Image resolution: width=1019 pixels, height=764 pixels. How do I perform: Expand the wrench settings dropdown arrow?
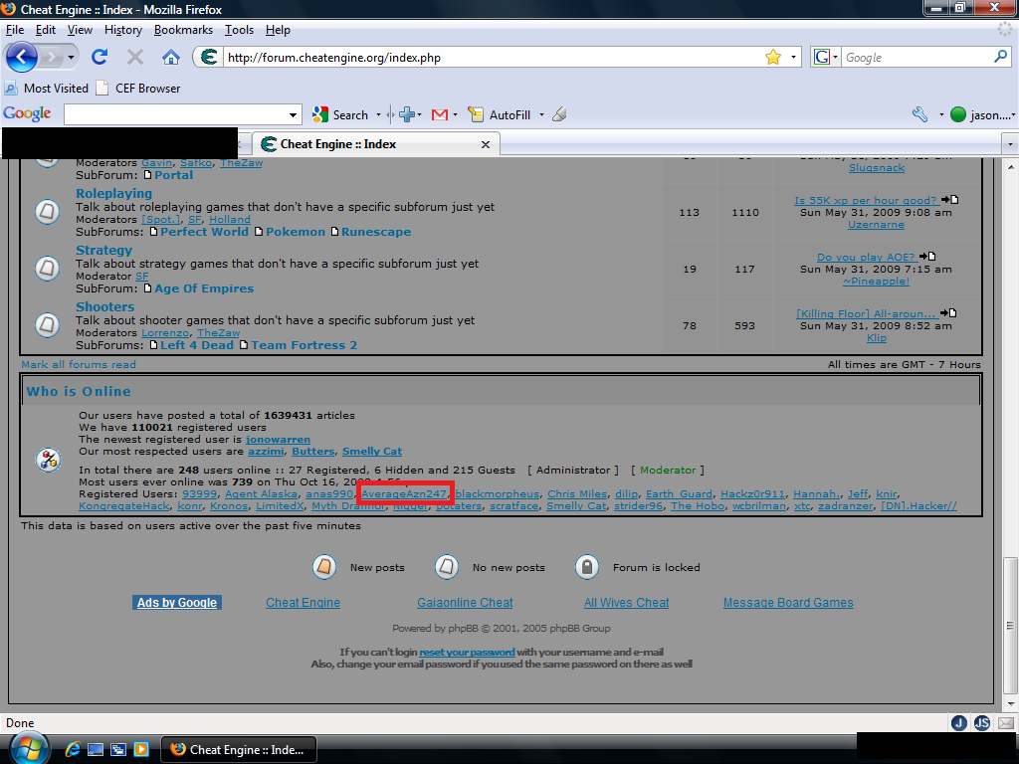point(941,115)
